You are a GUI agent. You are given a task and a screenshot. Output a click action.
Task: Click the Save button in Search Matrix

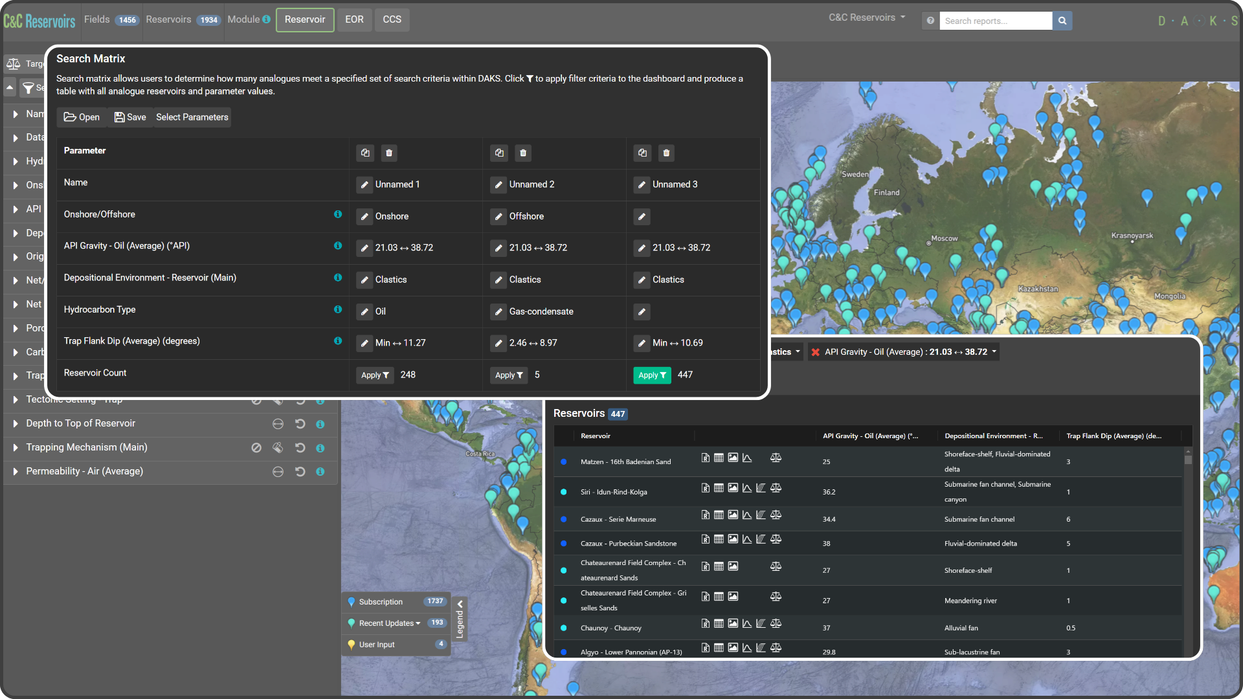pos(128,117)
